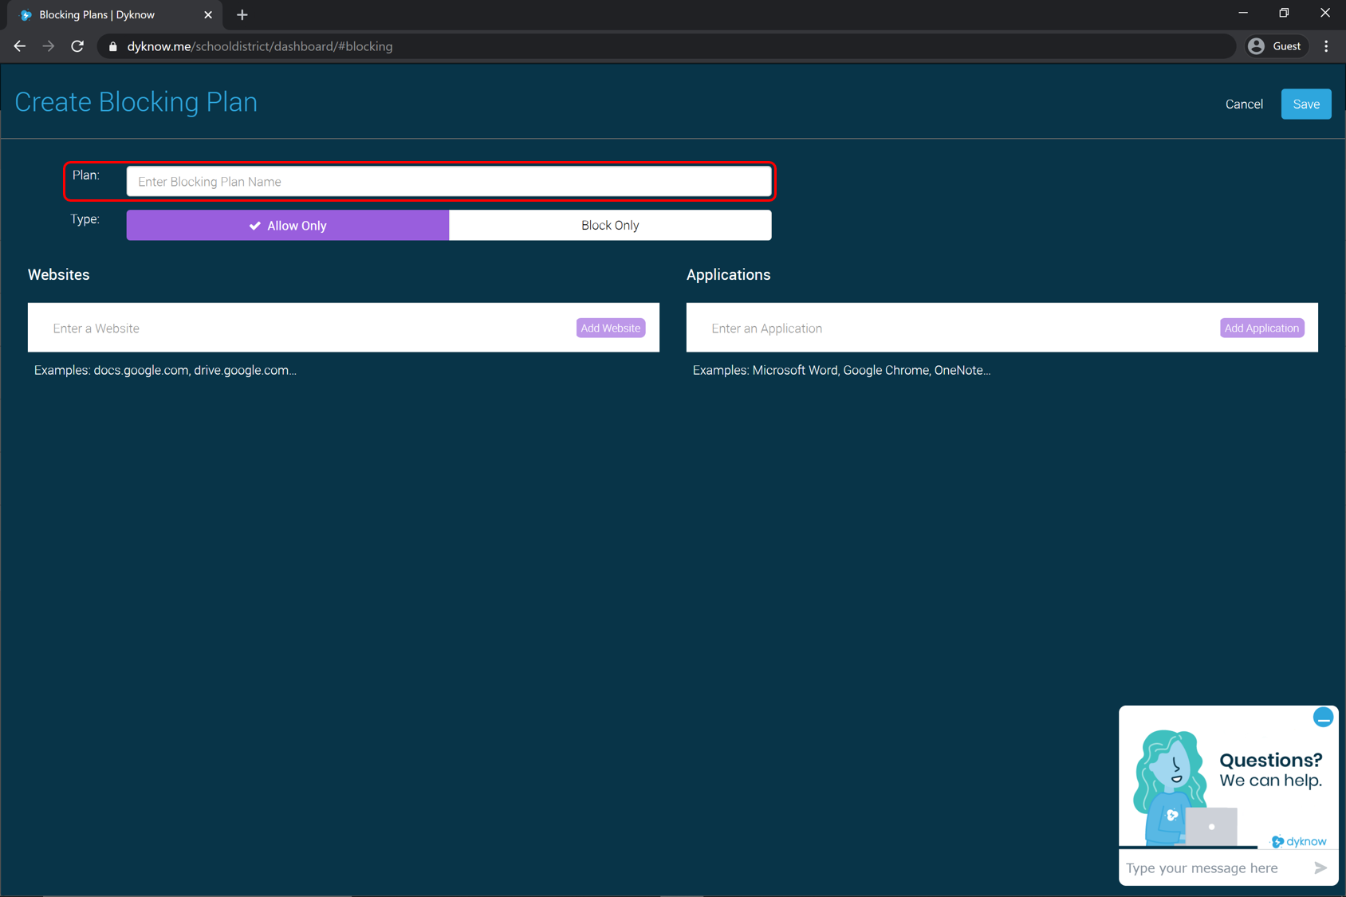
Task: Close the Blocking Plans tab
Action: [208, 15]
